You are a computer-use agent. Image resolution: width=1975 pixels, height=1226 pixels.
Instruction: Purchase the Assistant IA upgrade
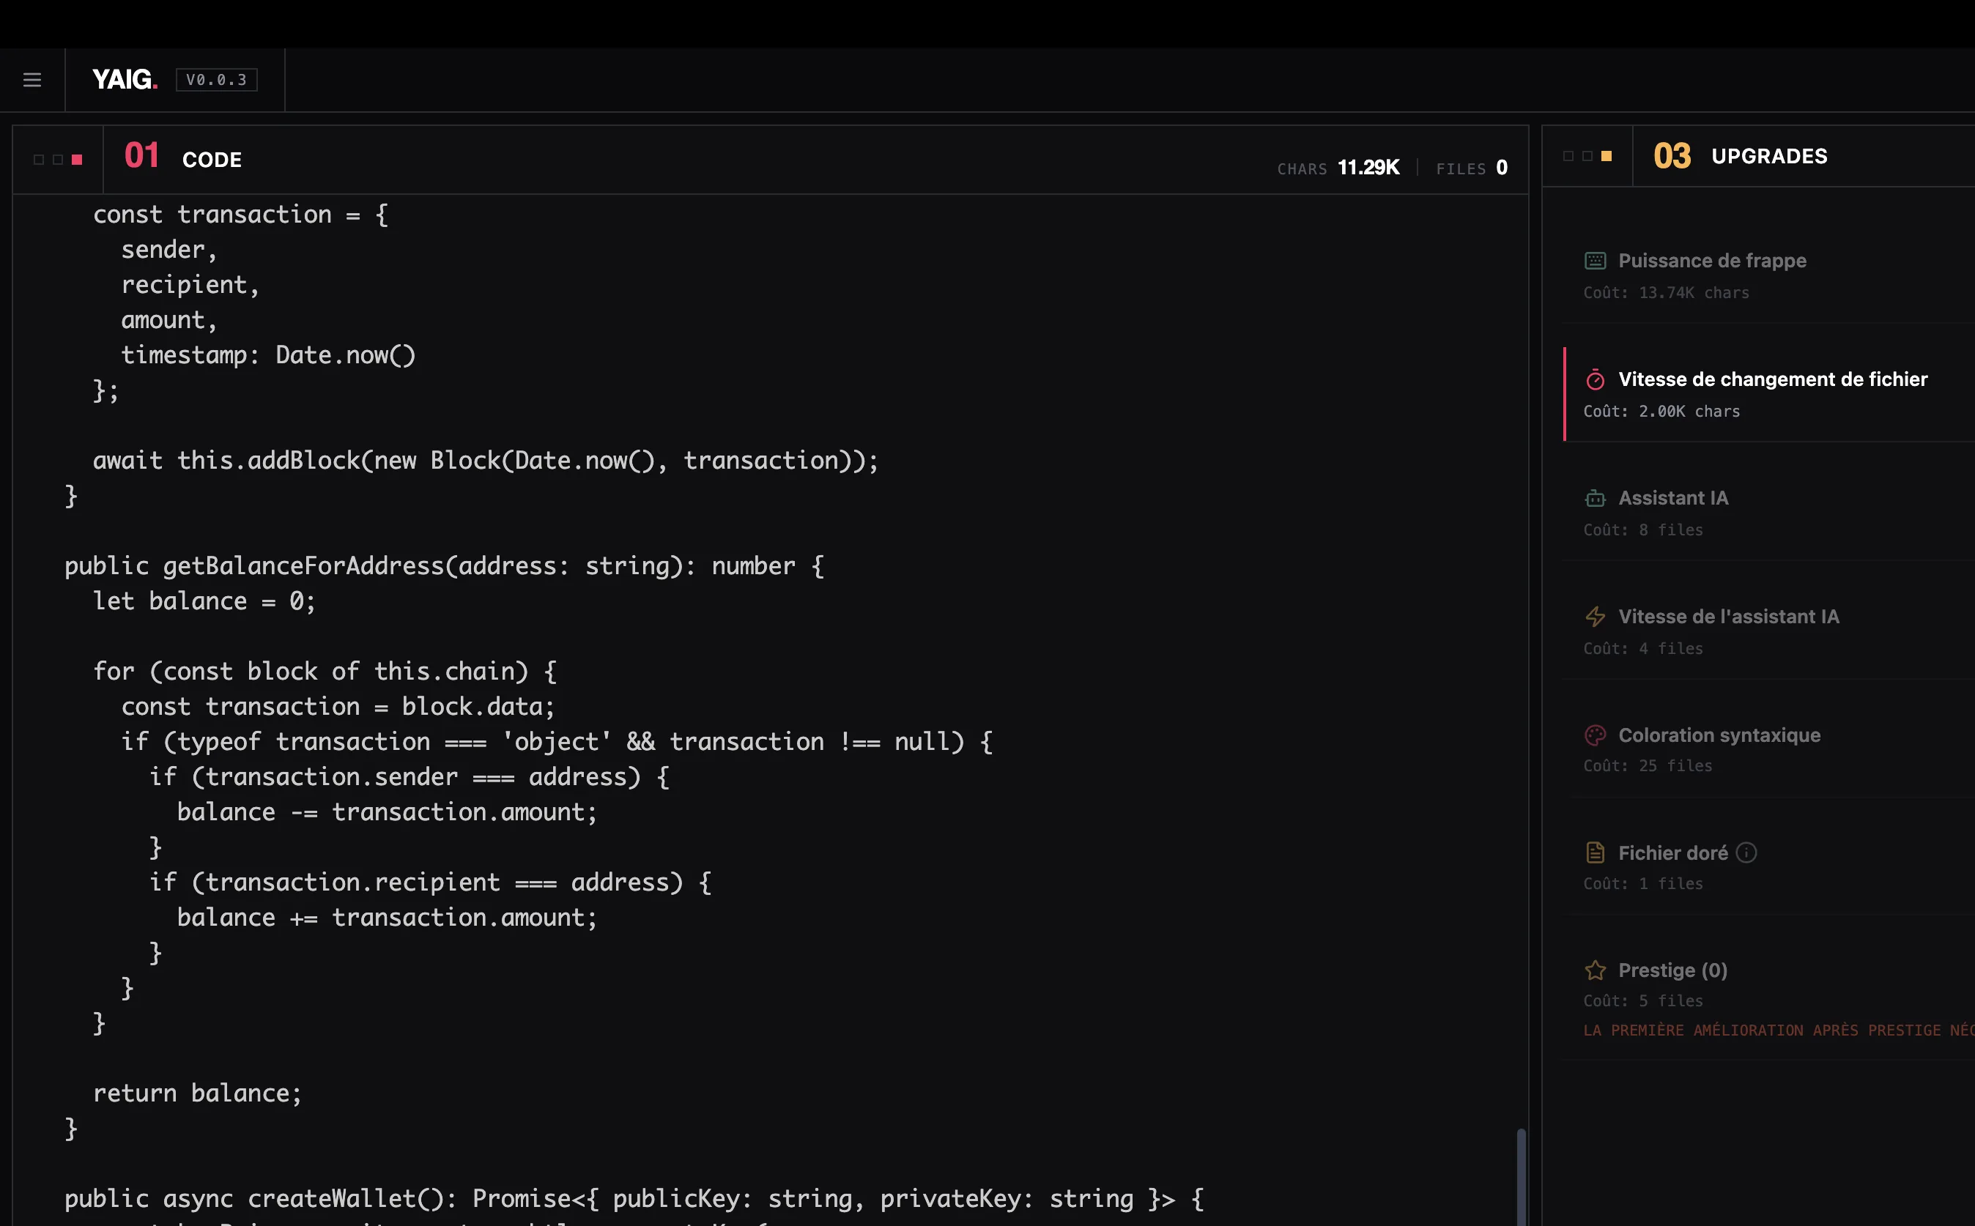point(1769,513)
